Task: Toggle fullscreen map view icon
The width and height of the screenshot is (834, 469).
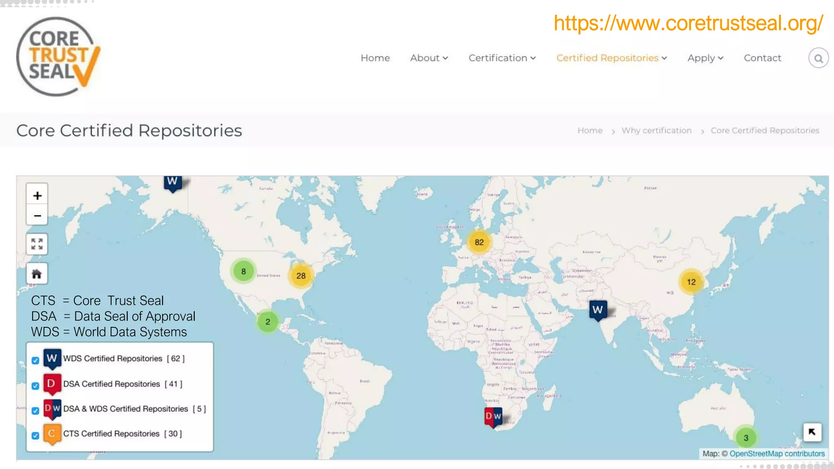Action: point(37,244)
